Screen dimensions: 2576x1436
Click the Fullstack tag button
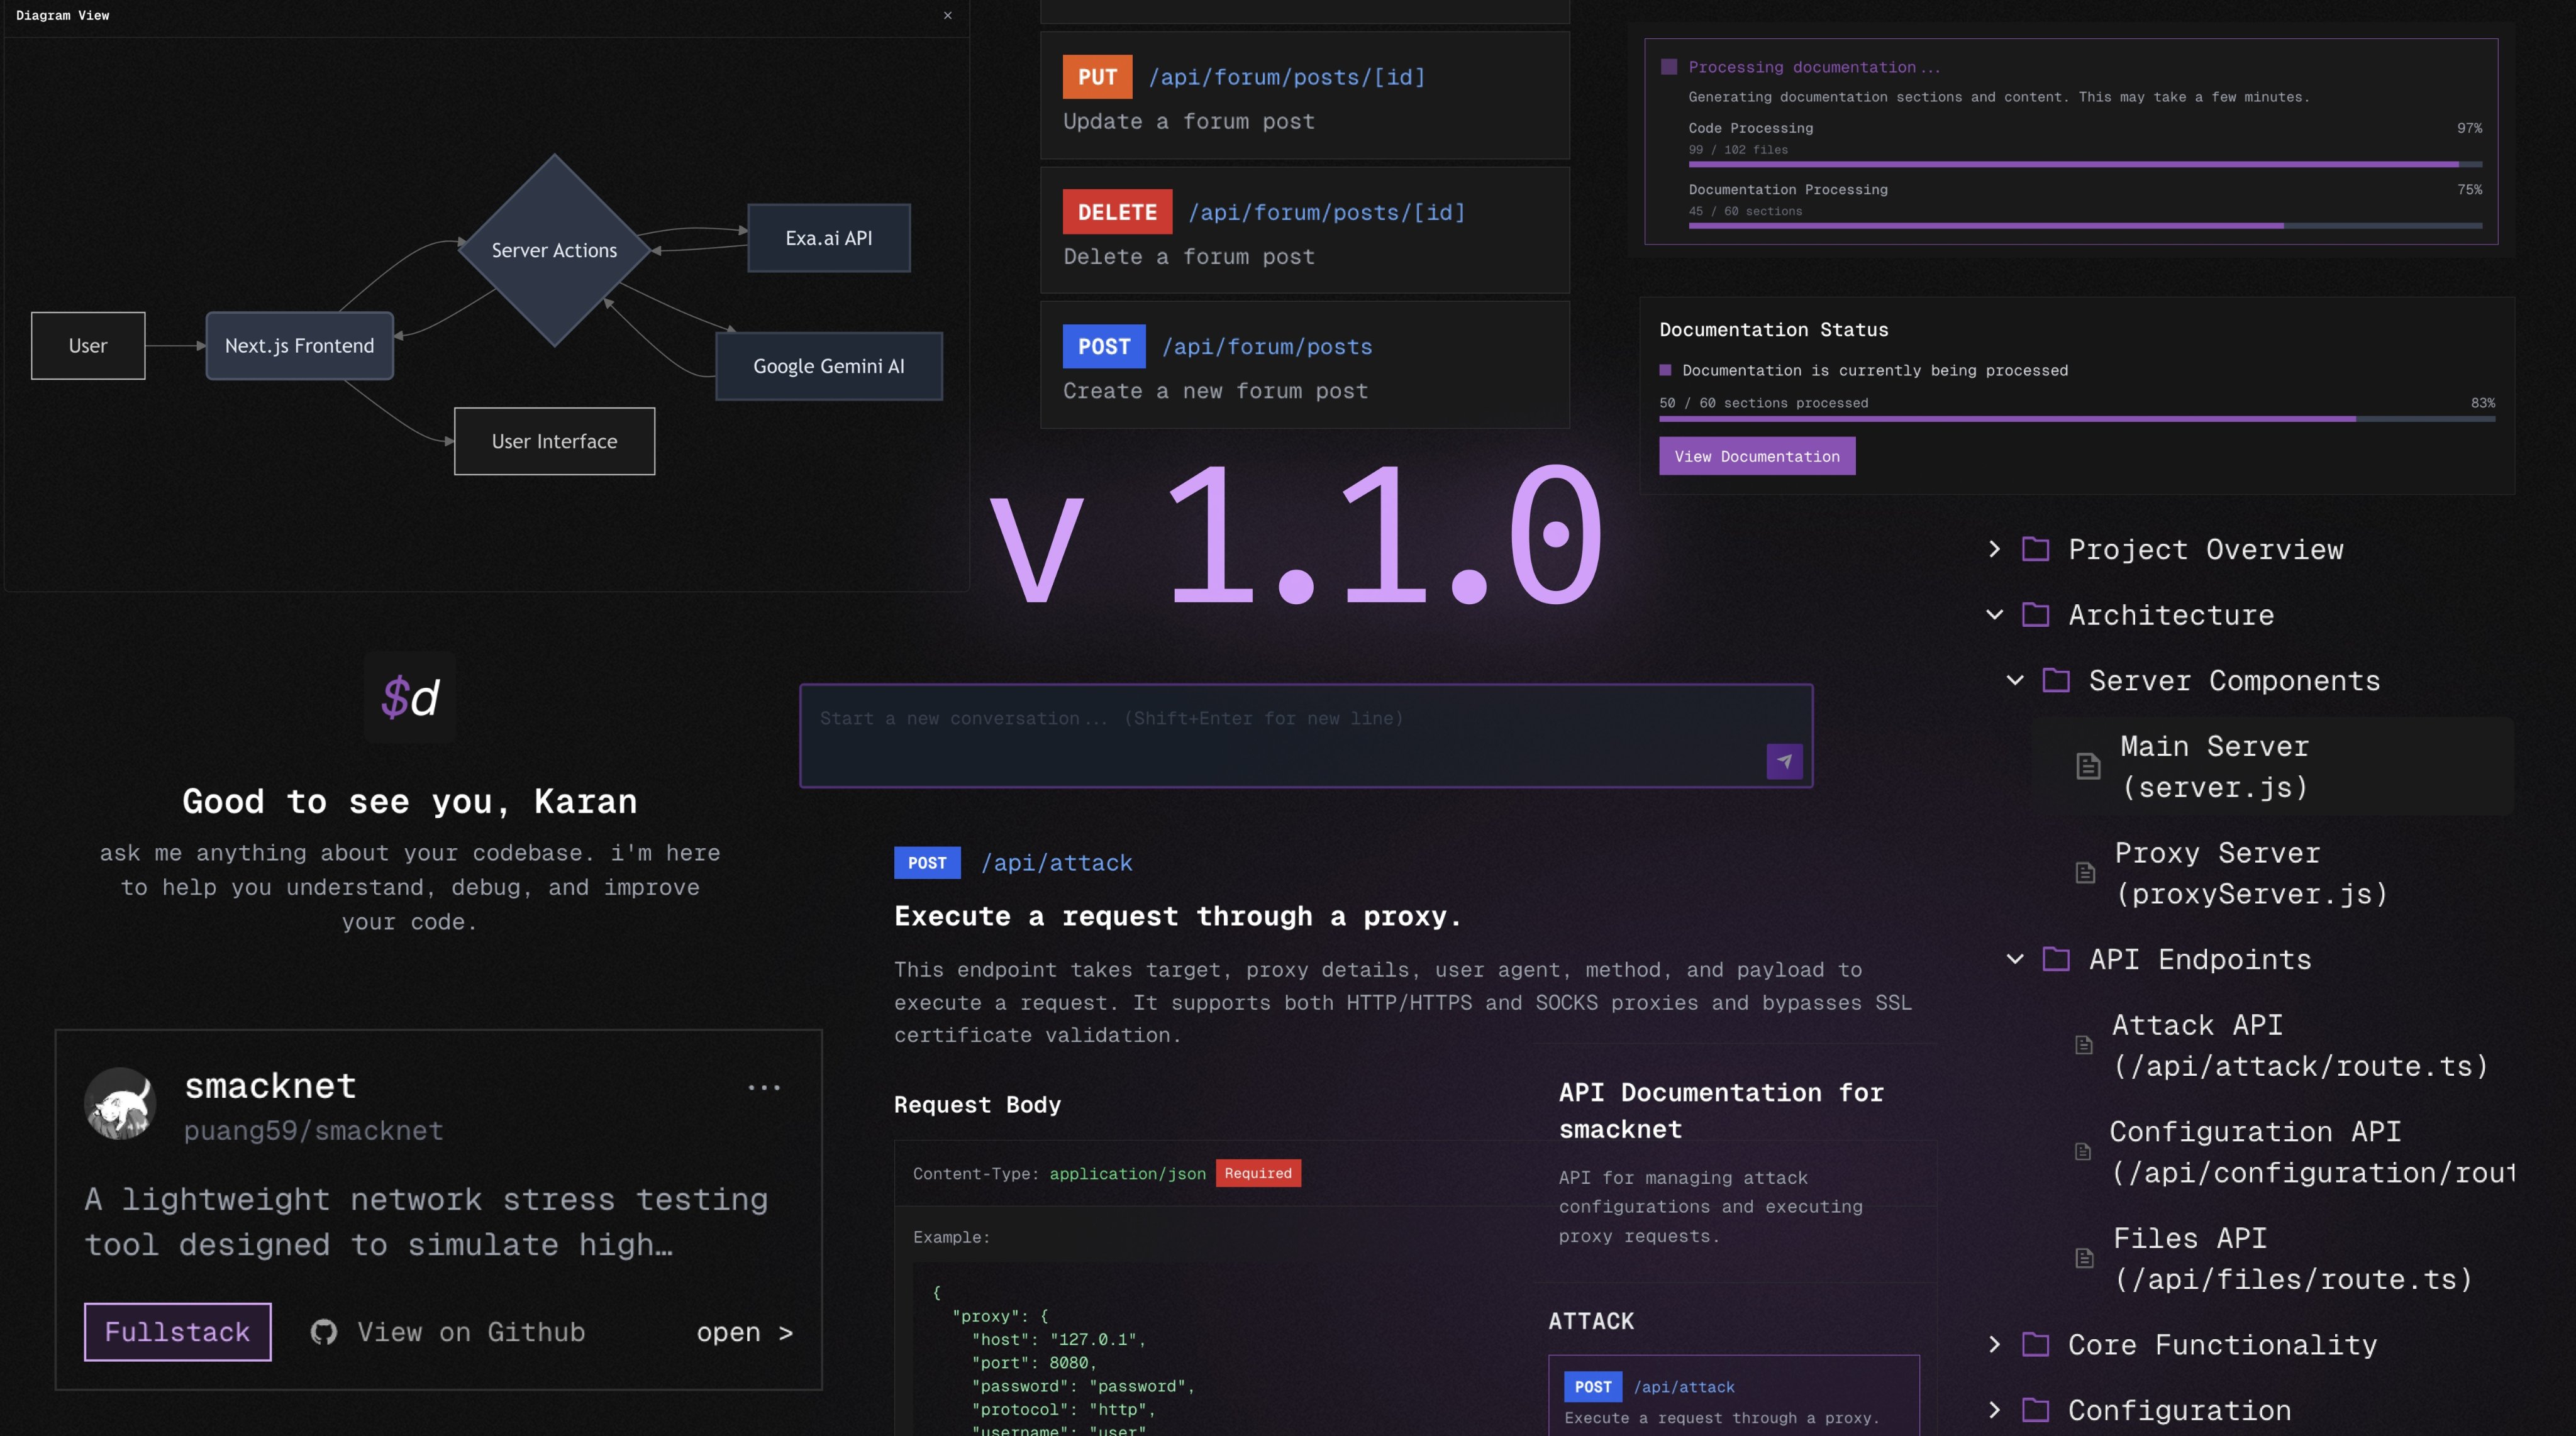pyautogui.click(x=177, y=1332)
